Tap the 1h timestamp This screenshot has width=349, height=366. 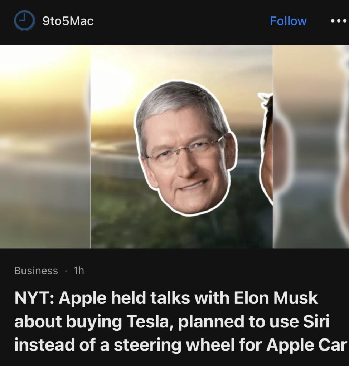click(x=79, y=271)
